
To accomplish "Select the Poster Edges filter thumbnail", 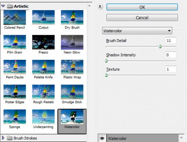I will [x=15, y=92].
